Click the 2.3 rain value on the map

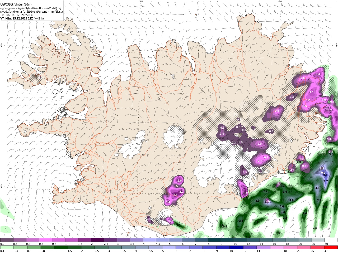click(283, 186)
